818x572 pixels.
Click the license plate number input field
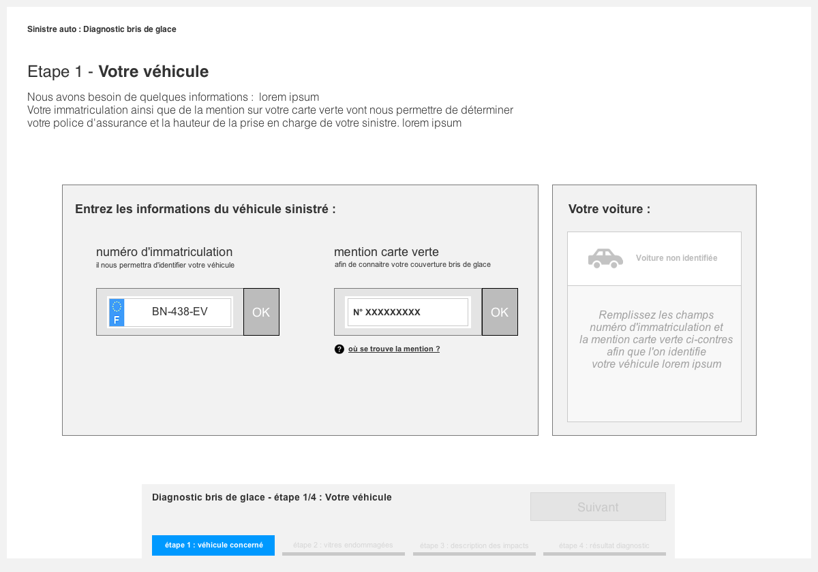[x=179, y=312]
